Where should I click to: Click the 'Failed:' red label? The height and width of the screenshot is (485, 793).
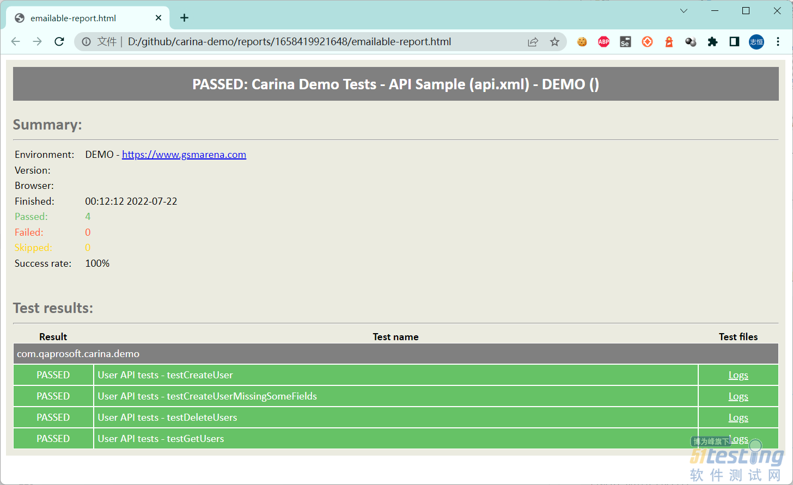point(29,232)
